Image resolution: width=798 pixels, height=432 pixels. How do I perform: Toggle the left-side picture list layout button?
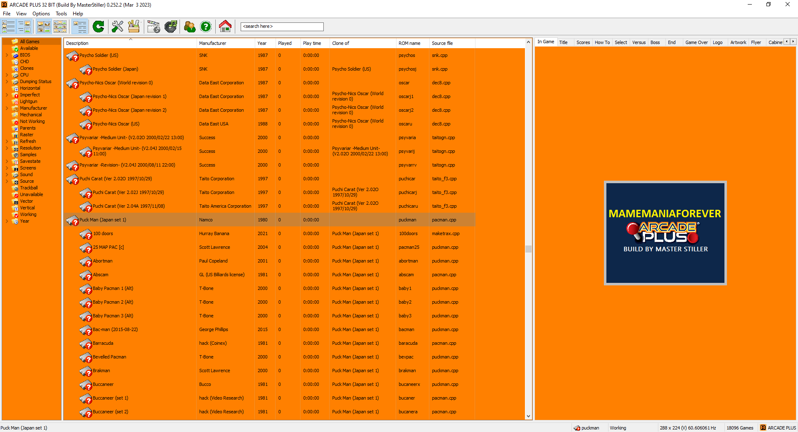8,27
